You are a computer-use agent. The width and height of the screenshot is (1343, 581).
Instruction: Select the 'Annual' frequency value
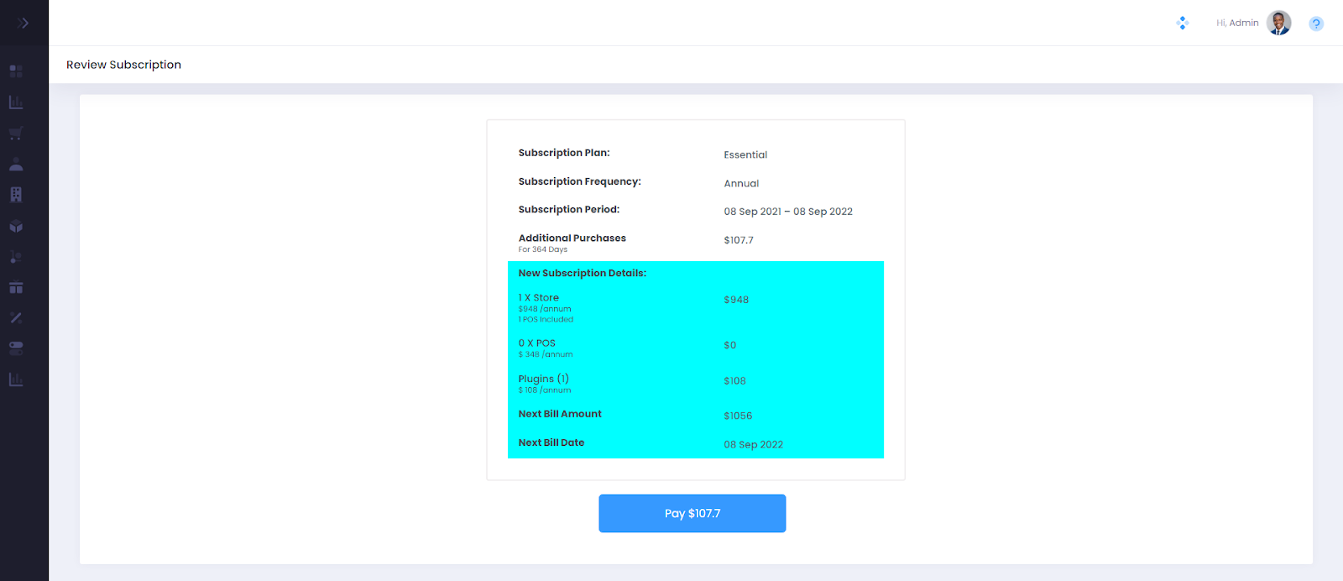pyautogui.click(x=741, y=183)
